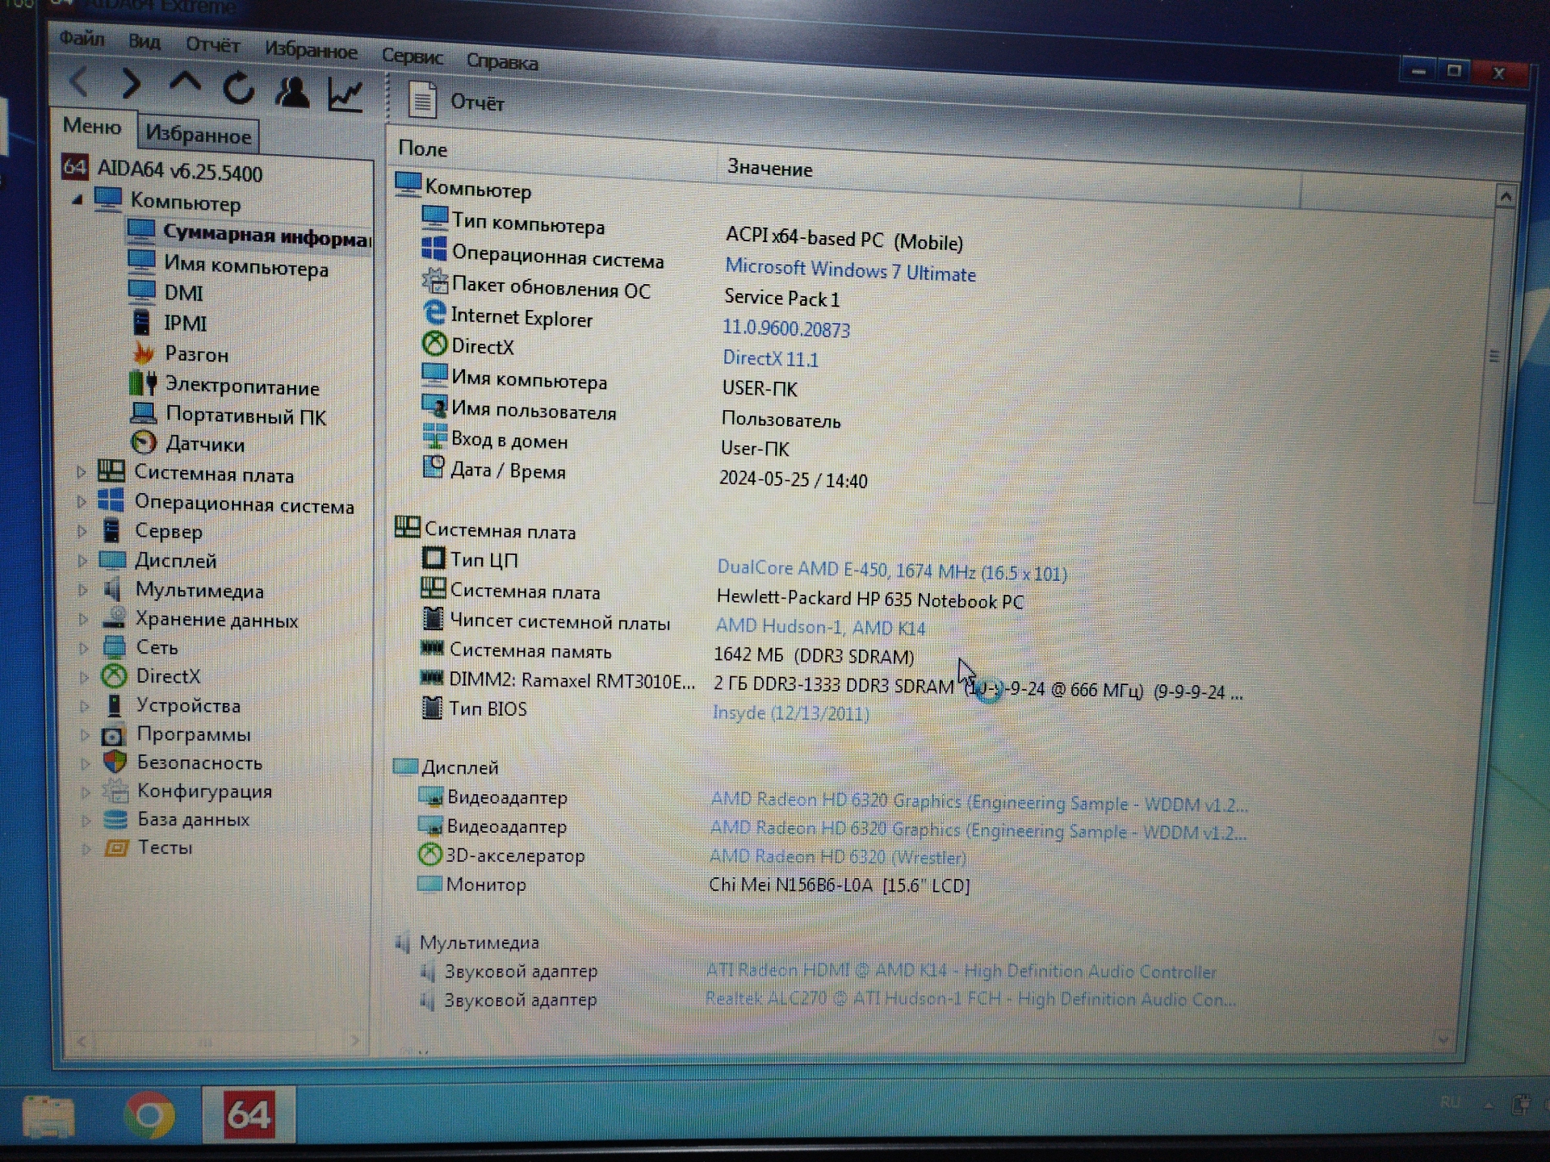
Task: Expand the Хранение данных tree node
Action: [x=83, y=619]
